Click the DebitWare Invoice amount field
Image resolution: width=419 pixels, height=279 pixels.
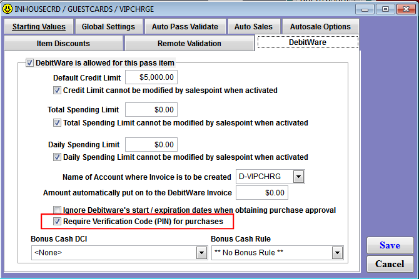coord(262,193)
